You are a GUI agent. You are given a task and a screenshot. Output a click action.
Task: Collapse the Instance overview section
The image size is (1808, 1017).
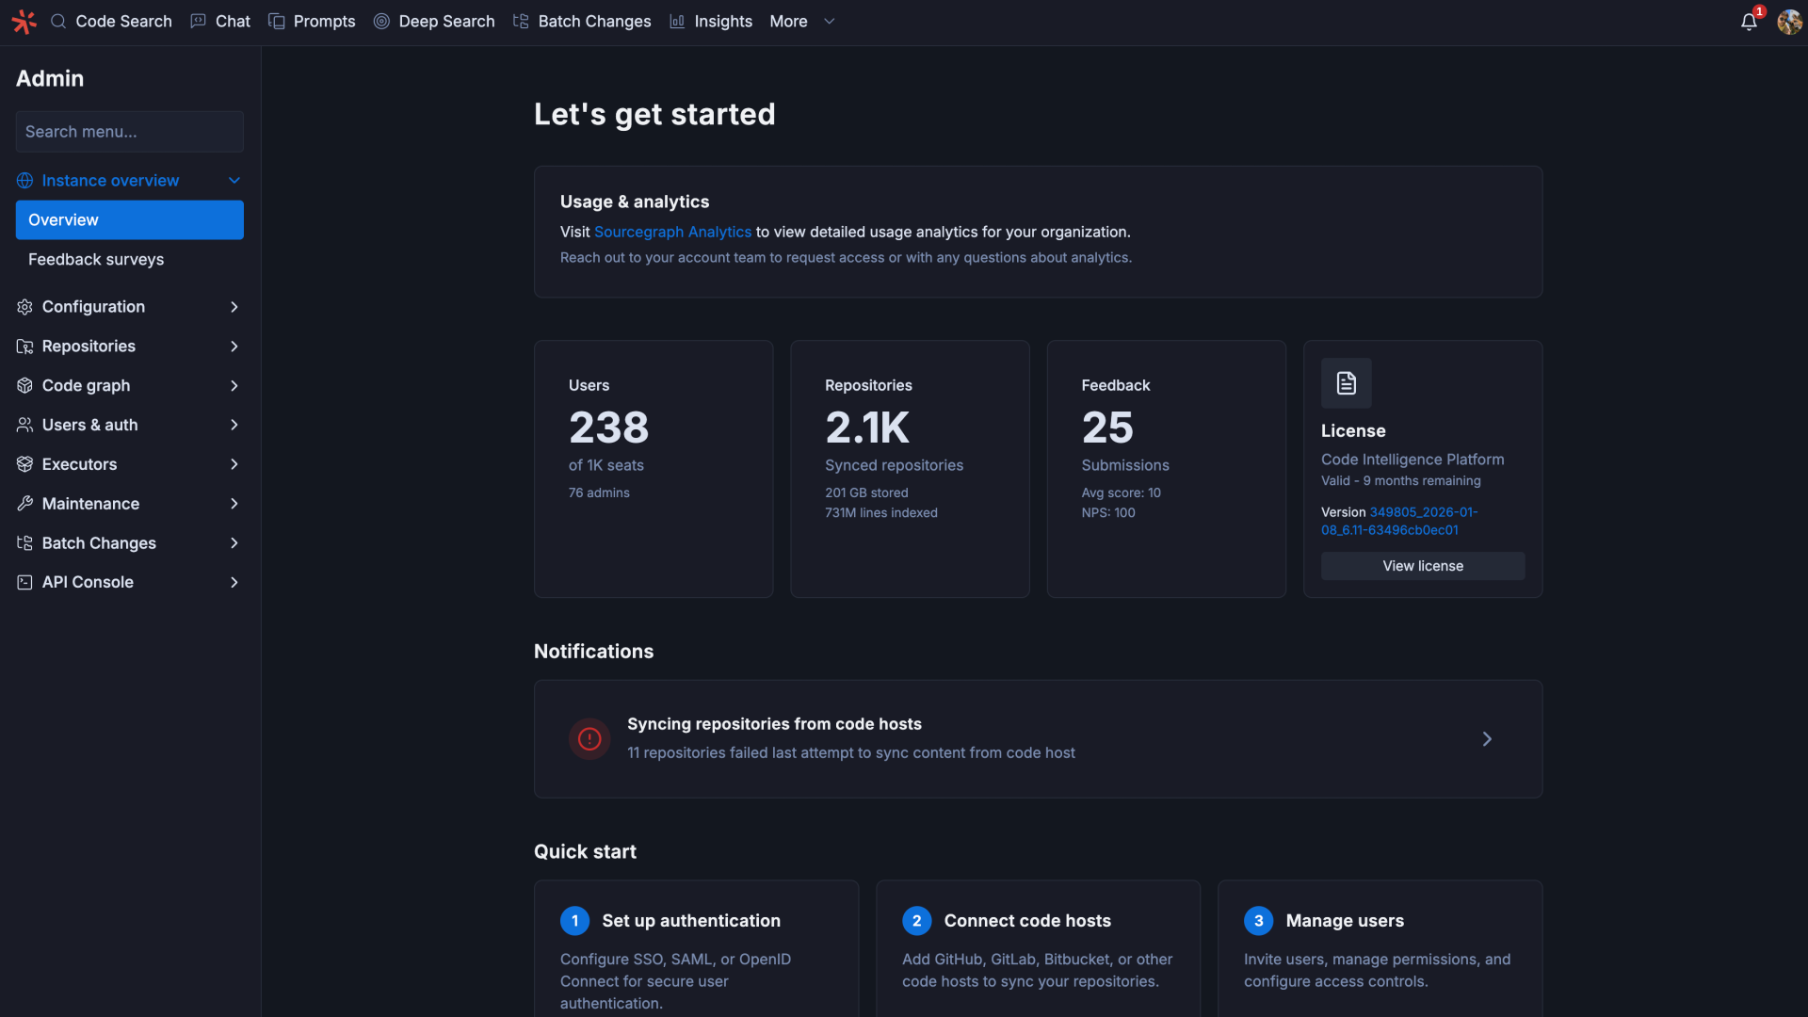tap(234, 180)
